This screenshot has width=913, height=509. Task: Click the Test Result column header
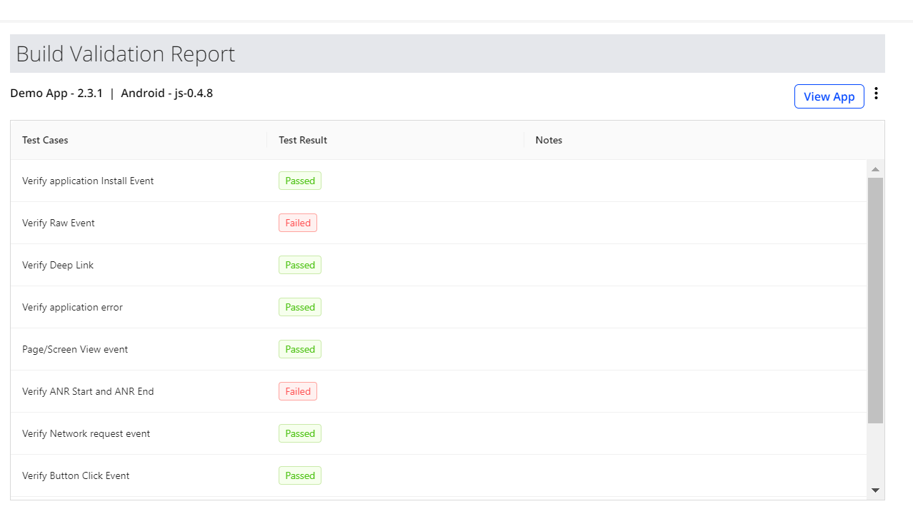pos(303,140)
